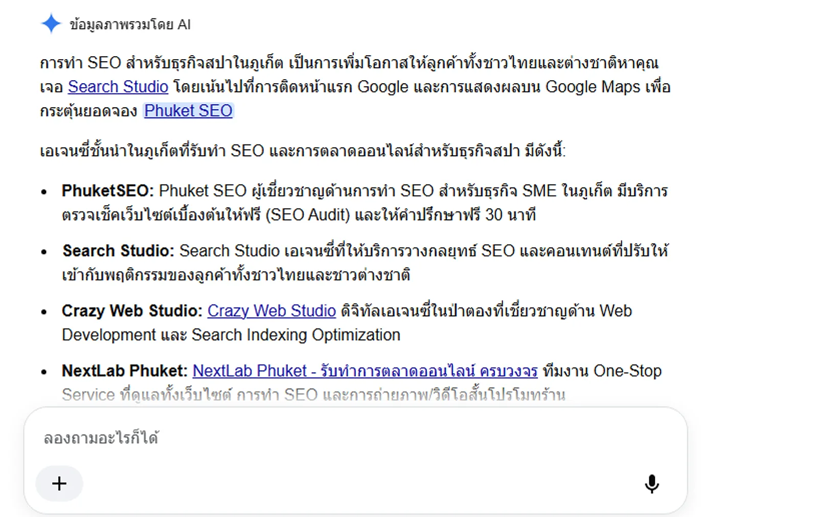Click the bold 'NextLab Phuket:' heading
Image resolution: width=818 pixels, height=517 pixels.
[125, 370]
